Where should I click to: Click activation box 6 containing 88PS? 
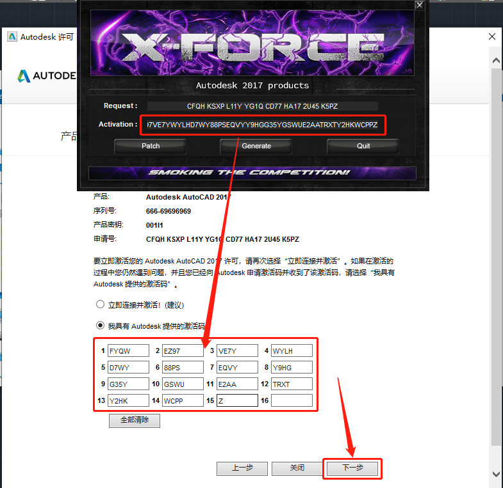183,367
